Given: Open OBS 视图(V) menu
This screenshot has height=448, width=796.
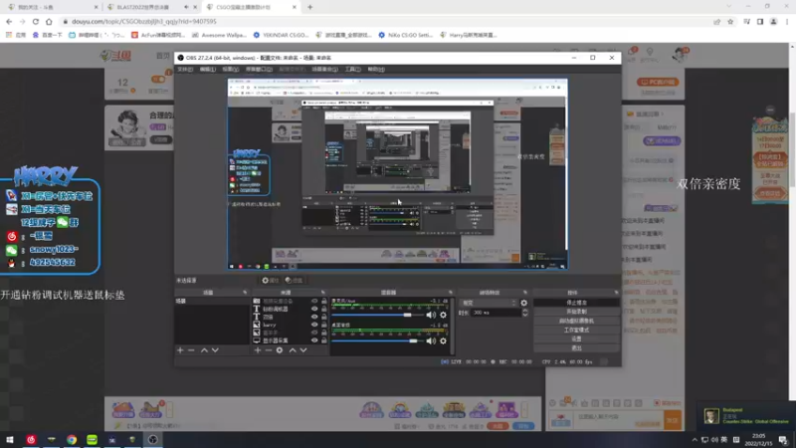Looking at the screenshot, I should (230, 69).
